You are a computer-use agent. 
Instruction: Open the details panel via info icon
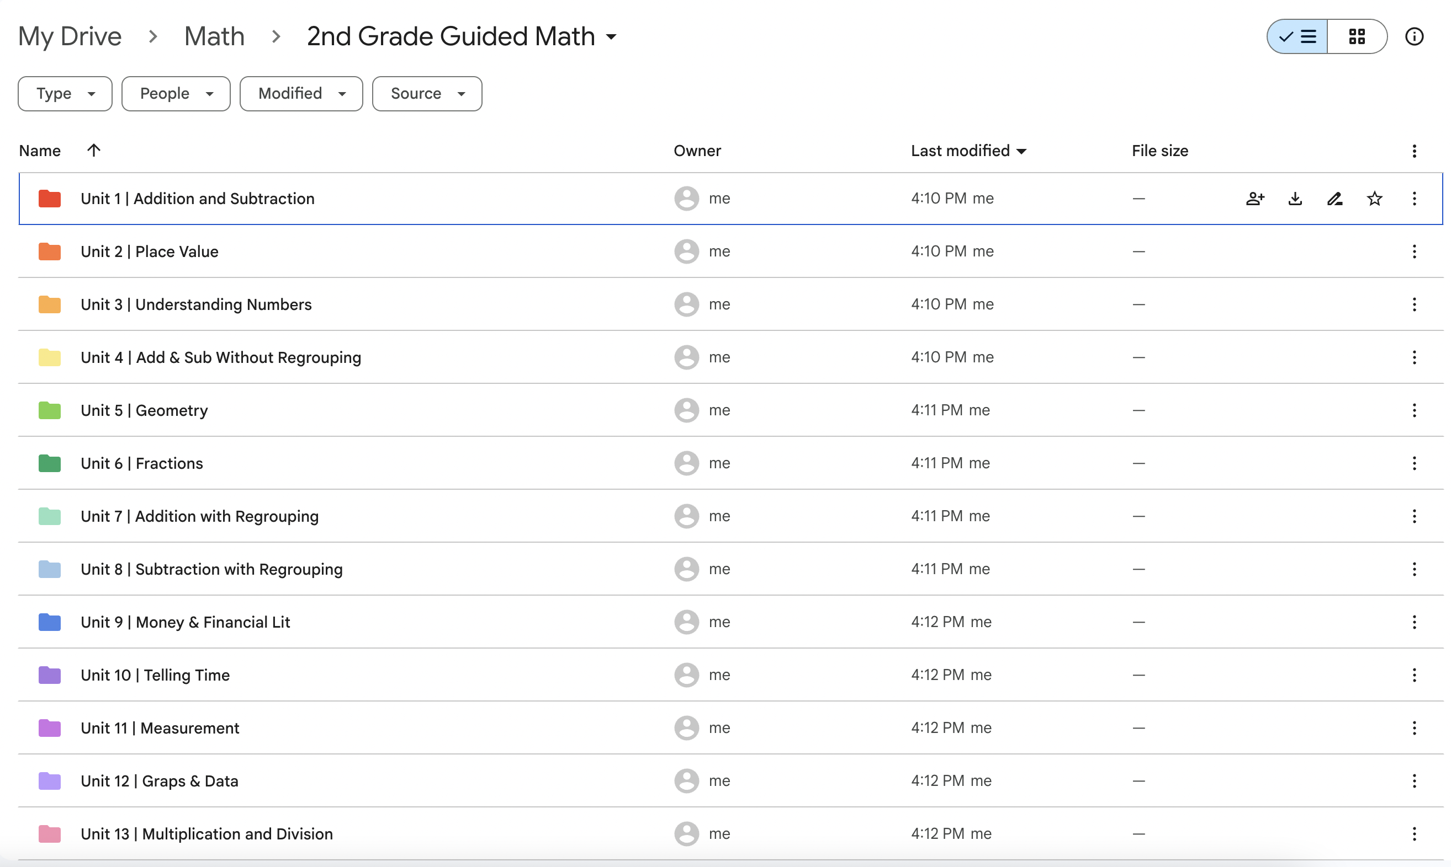pyautogui.click(x=1414, y=36)
